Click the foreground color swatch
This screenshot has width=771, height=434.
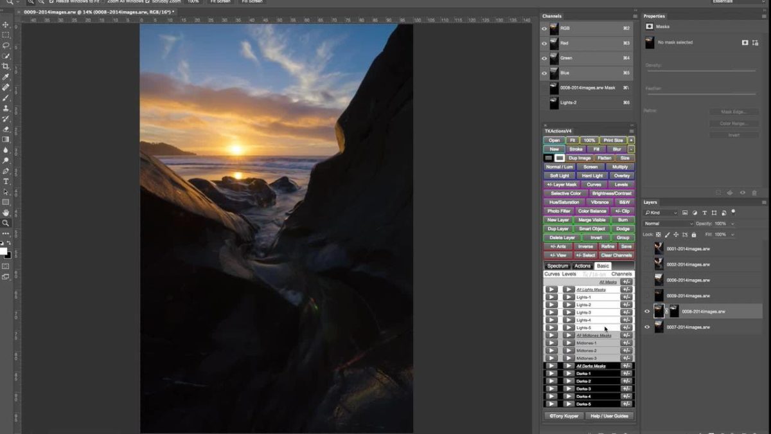click(x=3, y=251)
